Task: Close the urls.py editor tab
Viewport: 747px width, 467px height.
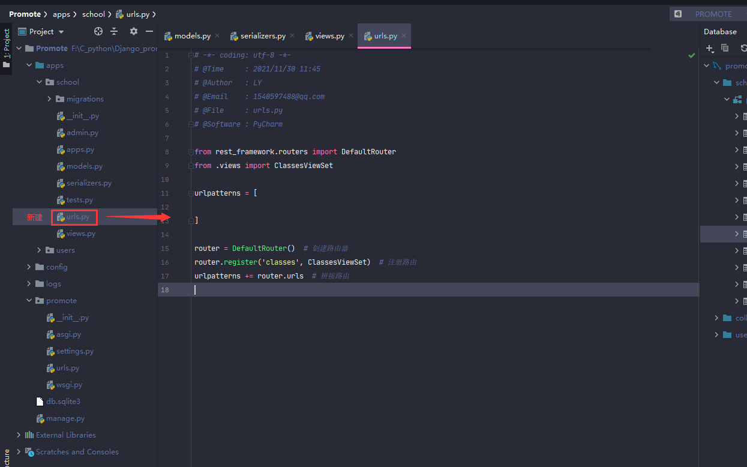Action: [404, 36]
